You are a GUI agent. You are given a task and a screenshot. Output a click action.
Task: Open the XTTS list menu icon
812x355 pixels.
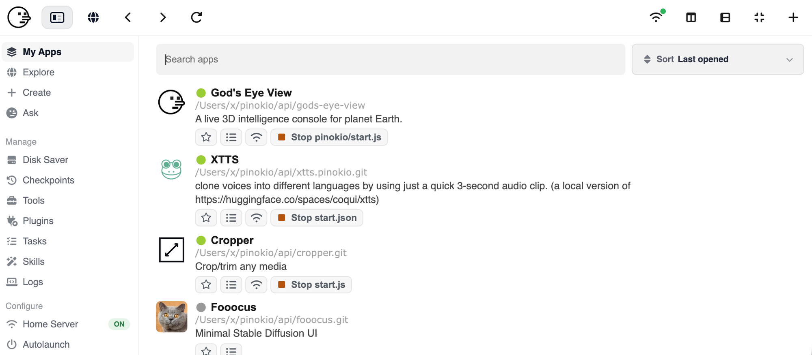pos(231,218)
